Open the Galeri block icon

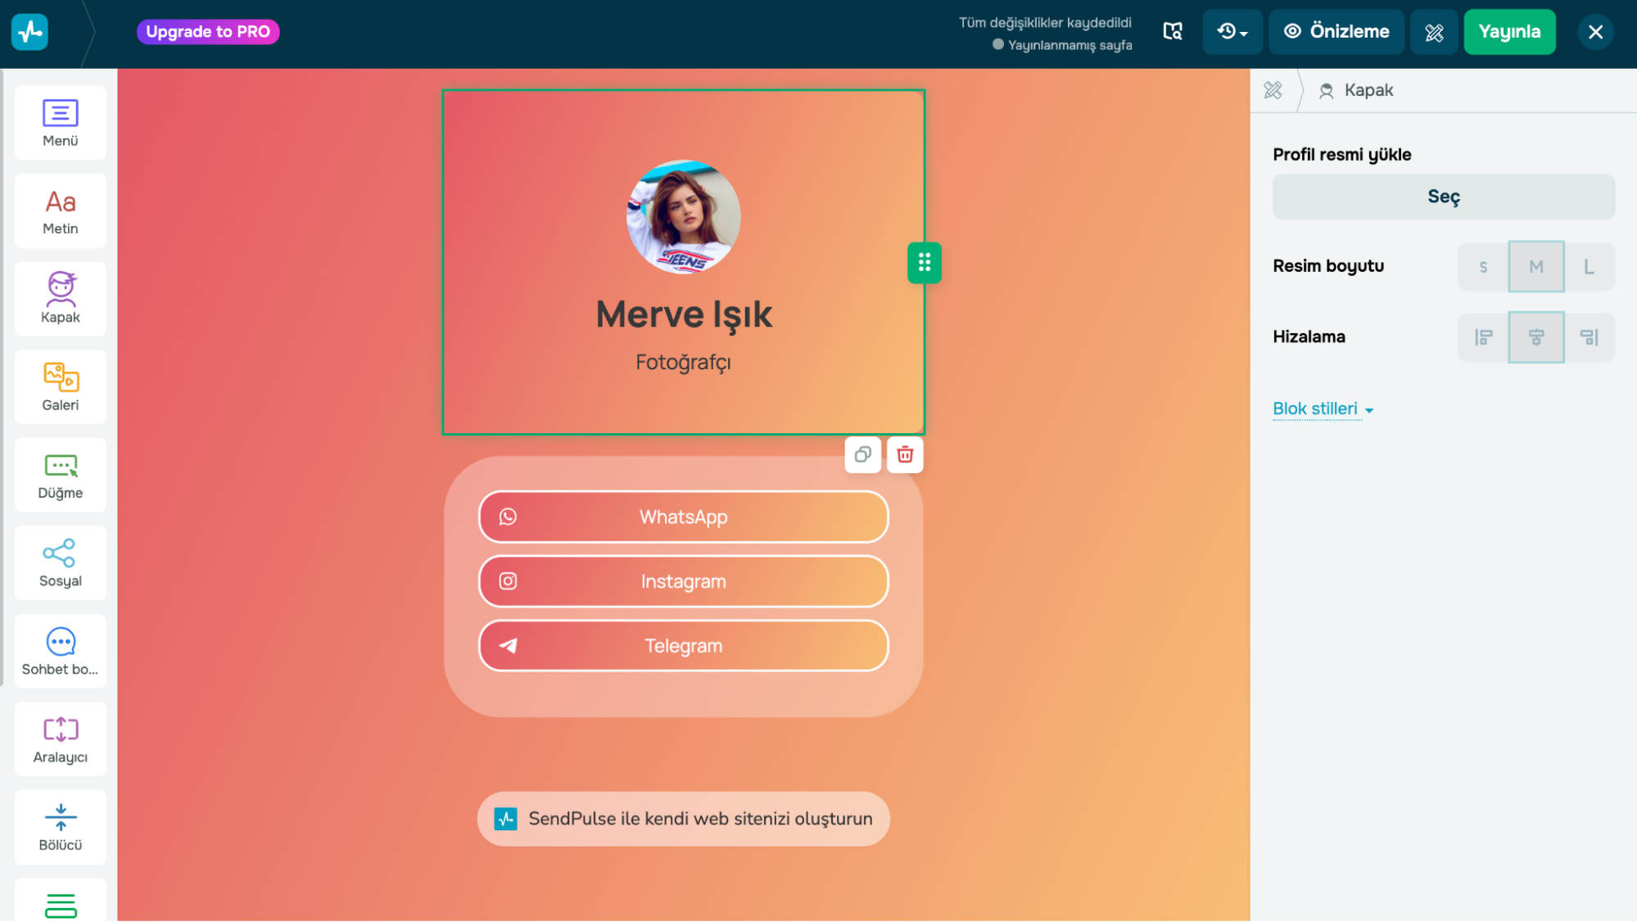pos(59,386)
